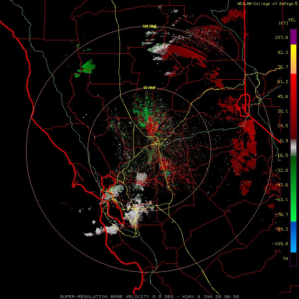This screenshot has width=299, height=299.
Task: Click the 107.8 velocity scale value
Action: tap(281, 37)
